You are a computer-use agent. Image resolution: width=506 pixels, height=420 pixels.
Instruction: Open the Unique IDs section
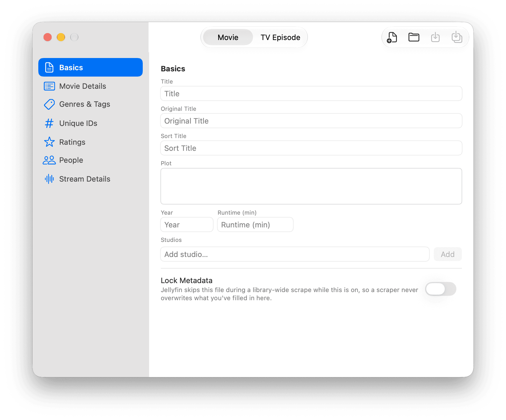(x=91, y=123)
